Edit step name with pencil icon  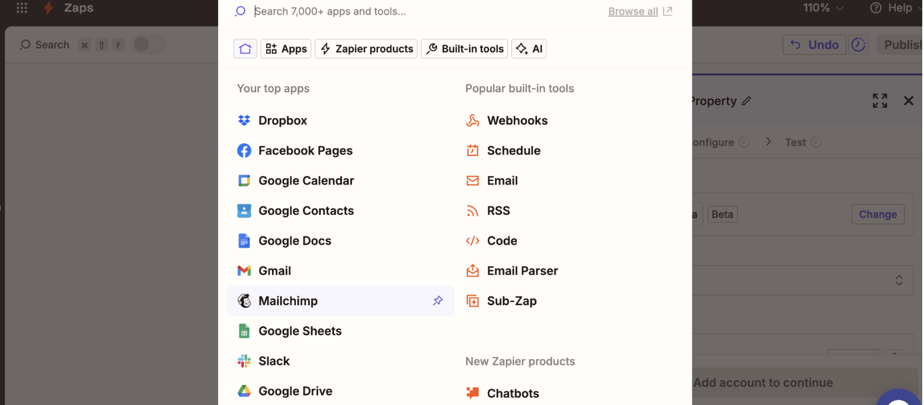coord(746,101)
